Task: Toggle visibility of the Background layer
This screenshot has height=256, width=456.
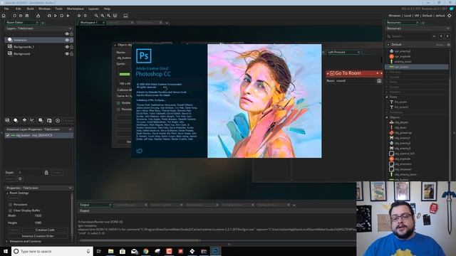Action: click(x=67, y=54)
